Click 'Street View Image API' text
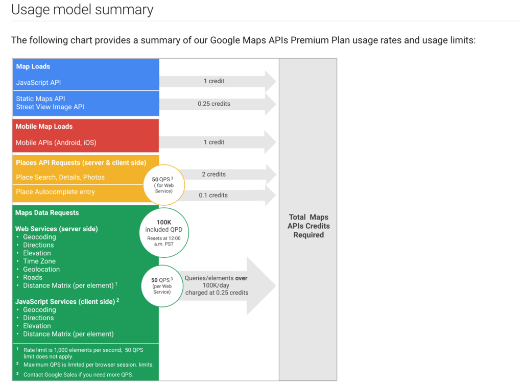Image resolution: width=523 pixels, height=385 pixels. 50,107
